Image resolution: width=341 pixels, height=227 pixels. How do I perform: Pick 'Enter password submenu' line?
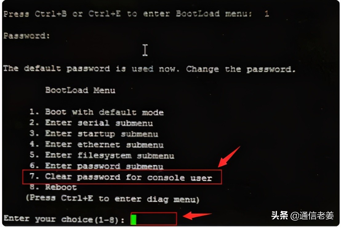[x=96, y=166]
